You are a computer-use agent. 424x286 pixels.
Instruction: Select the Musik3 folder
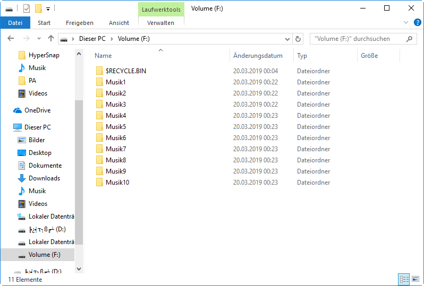coord(111,104)
